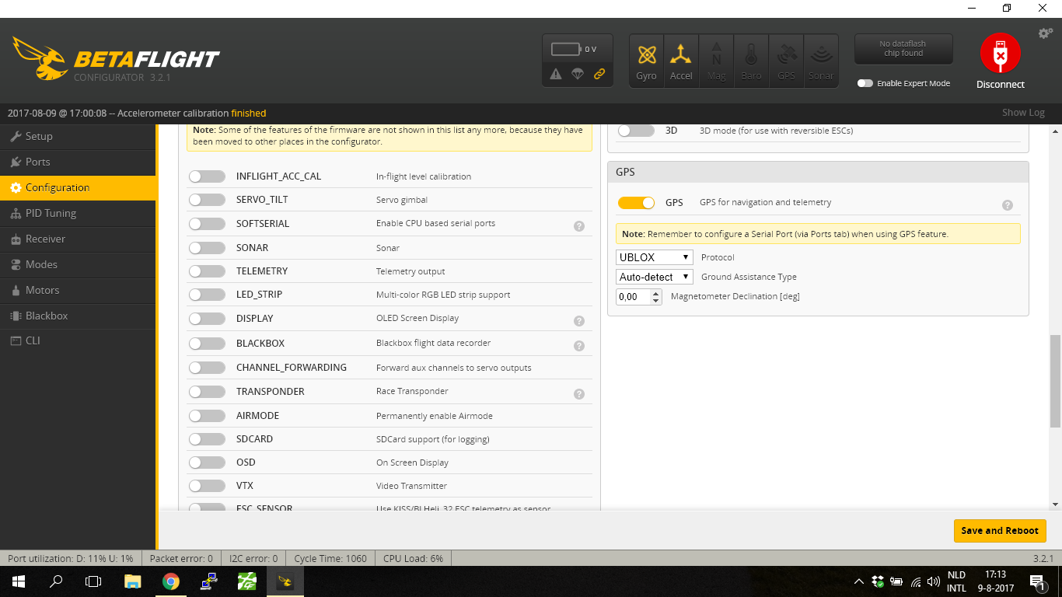Click the Gyro sensor icon
This screenshot has height=597, width=1062.
click(646, 61)
